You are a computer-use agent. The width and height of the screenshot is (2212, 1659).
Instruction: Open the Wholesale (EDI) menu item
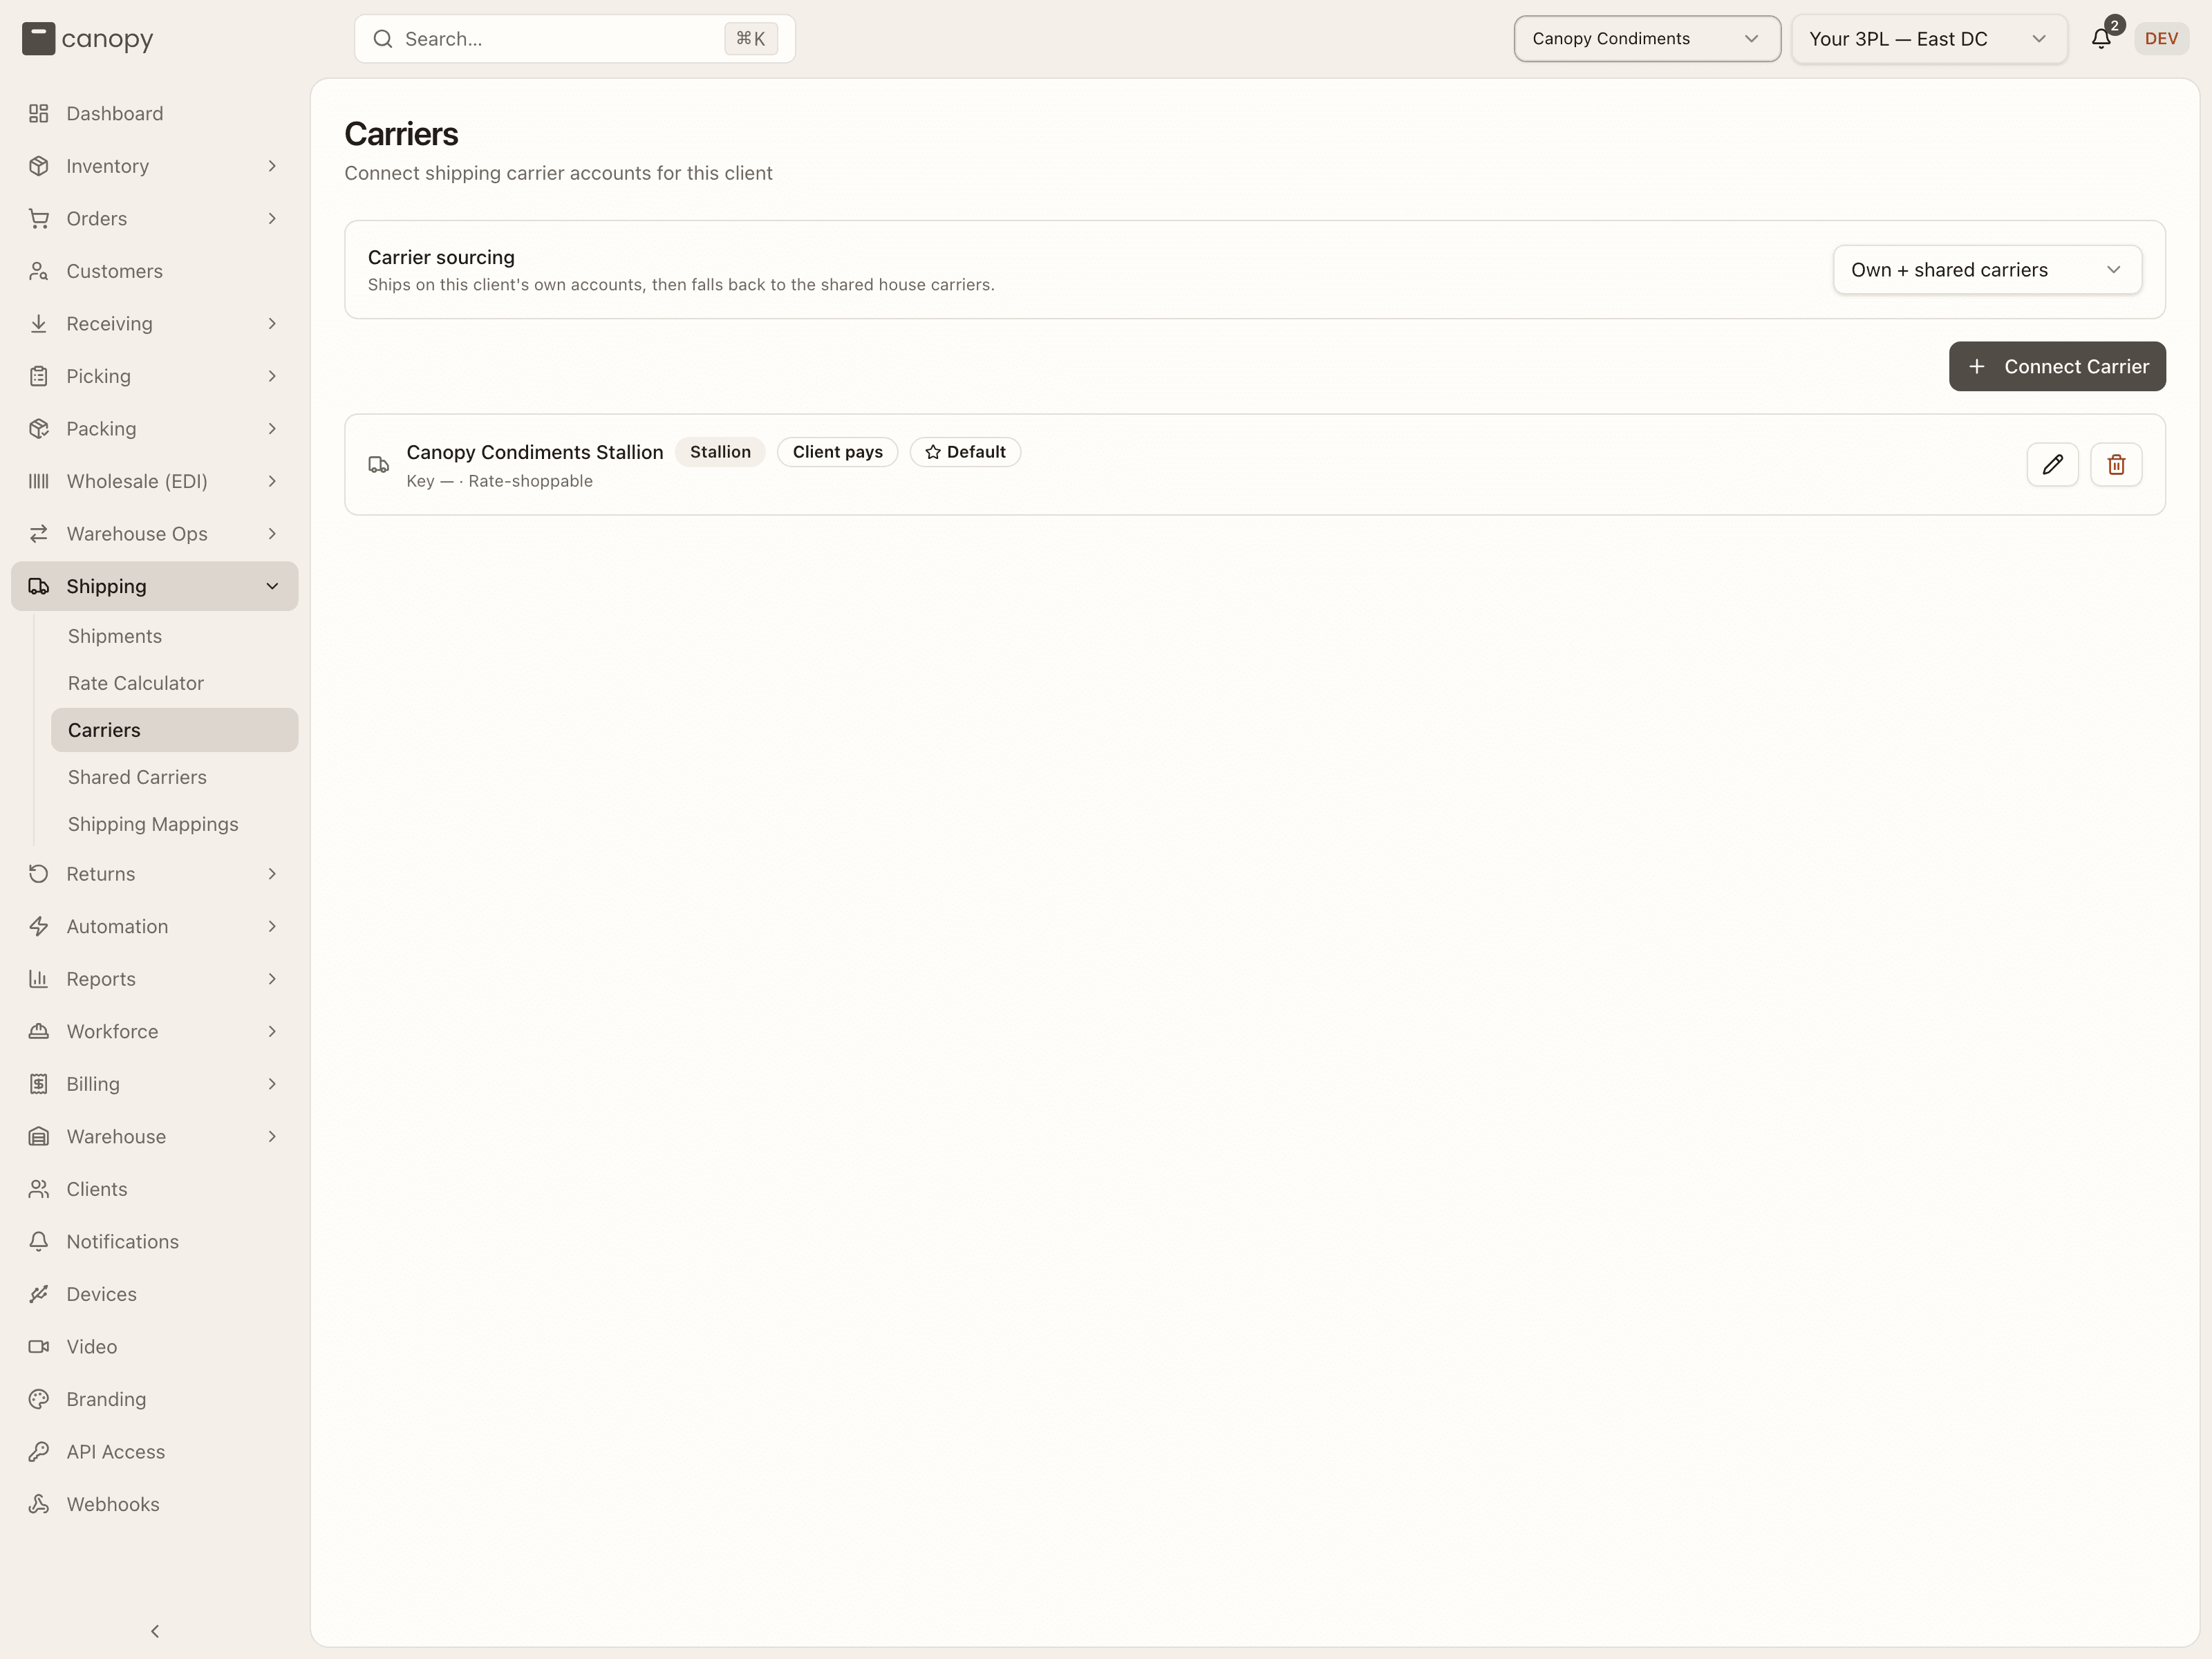[155, 481]
